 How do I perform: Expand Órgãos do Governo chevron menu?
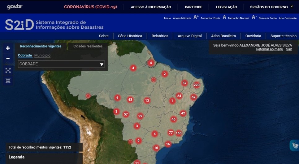(x=292, y=7)
